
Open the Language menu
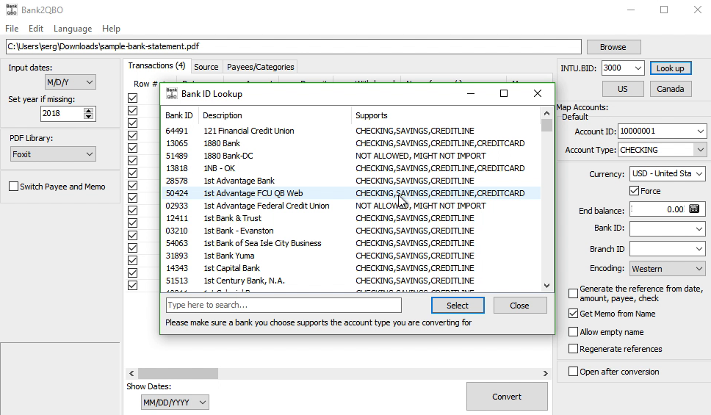pos(73,29)
